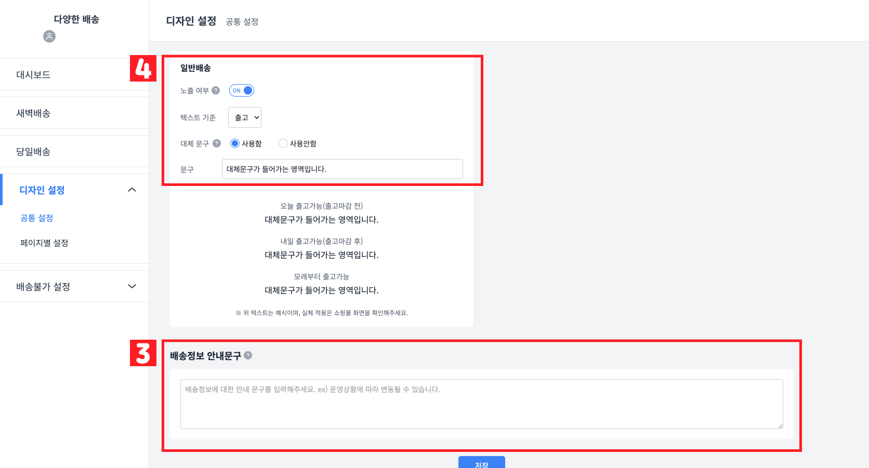This screenshot has height=468, width=869.
Task: Open 당일배송 sidebar menu
Action: tap(74, 152)
